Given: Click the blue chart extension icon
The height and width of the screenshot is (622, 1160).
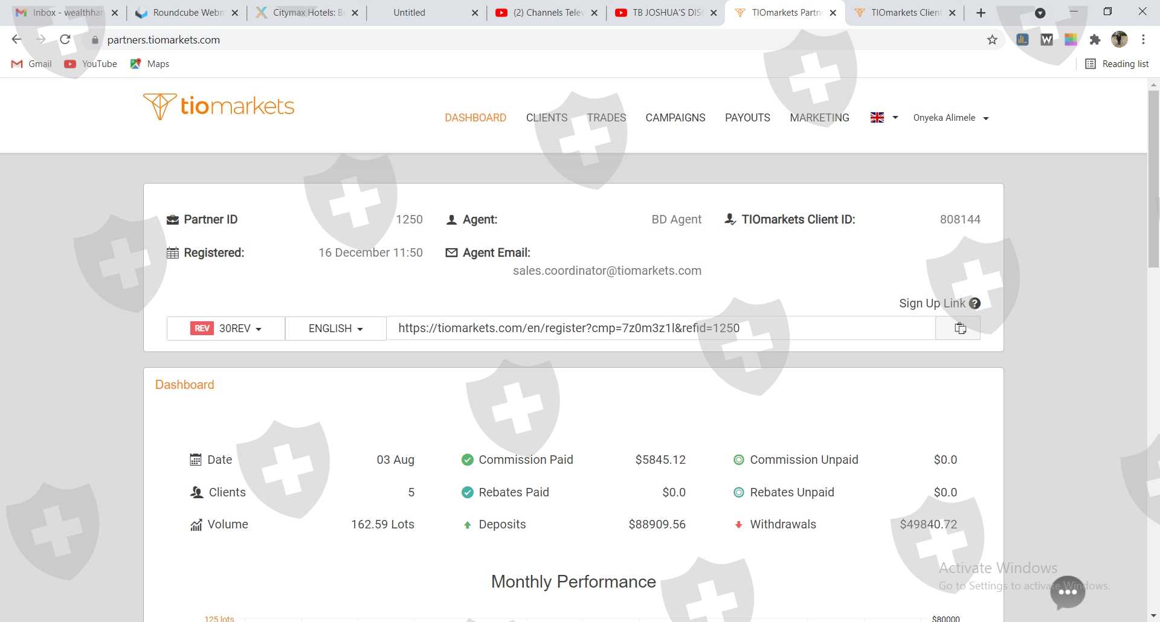Looking at the screenshot, I should point(1022,40).
